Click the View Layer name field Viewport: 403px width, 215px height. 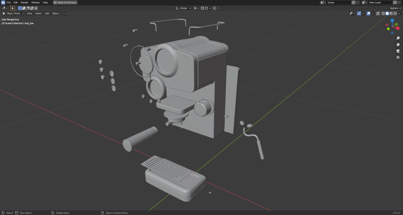click(x=379, y=3)
